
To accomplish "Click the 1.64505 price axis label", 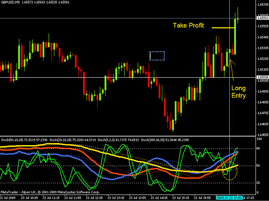I will click(263, 135).
